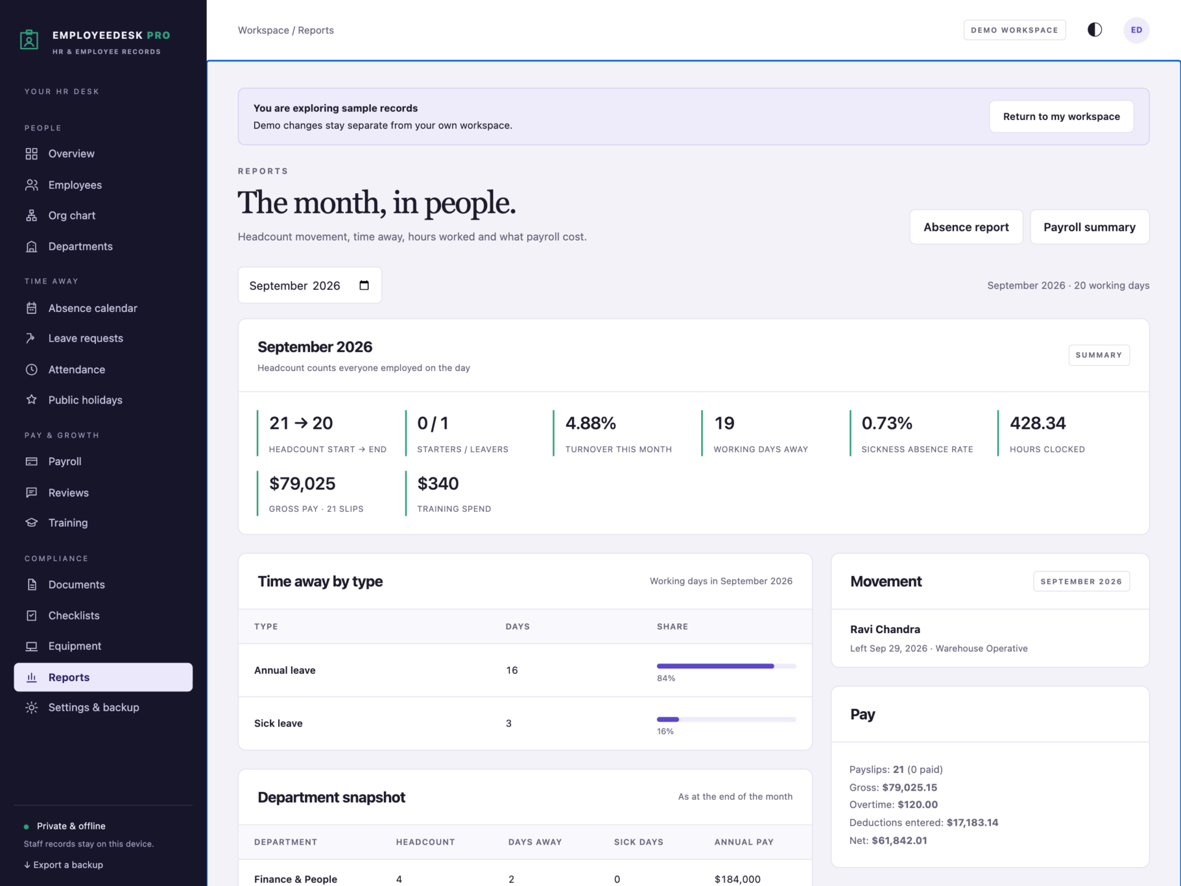Click the Sick leave 16% share bar

click(x=726, y=719)
